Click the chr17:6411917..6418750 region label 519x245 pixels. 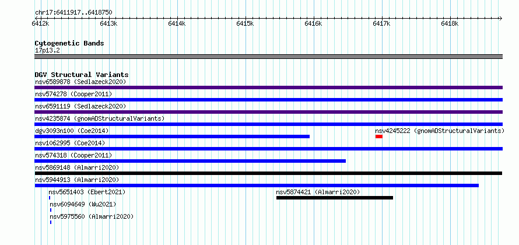(73, 13)
